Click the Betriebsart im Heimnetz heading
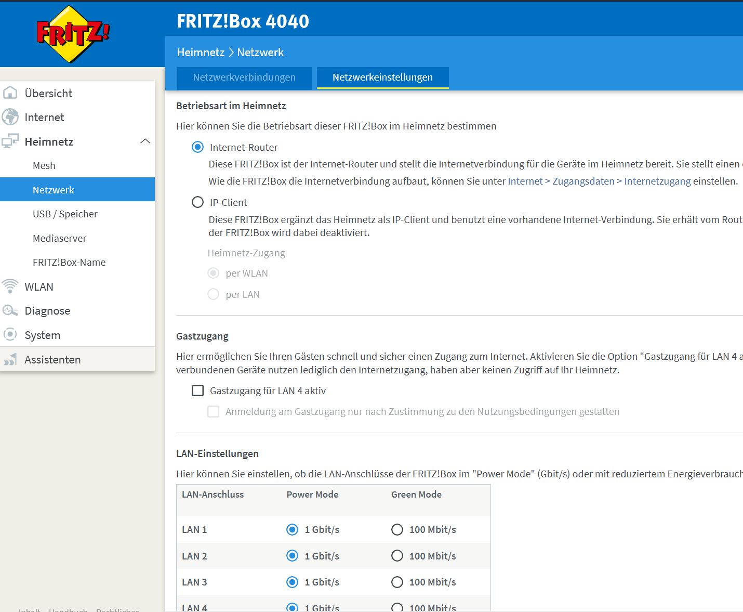The height and width of the screenshot is (612, 743). click(x=231, y=106)
